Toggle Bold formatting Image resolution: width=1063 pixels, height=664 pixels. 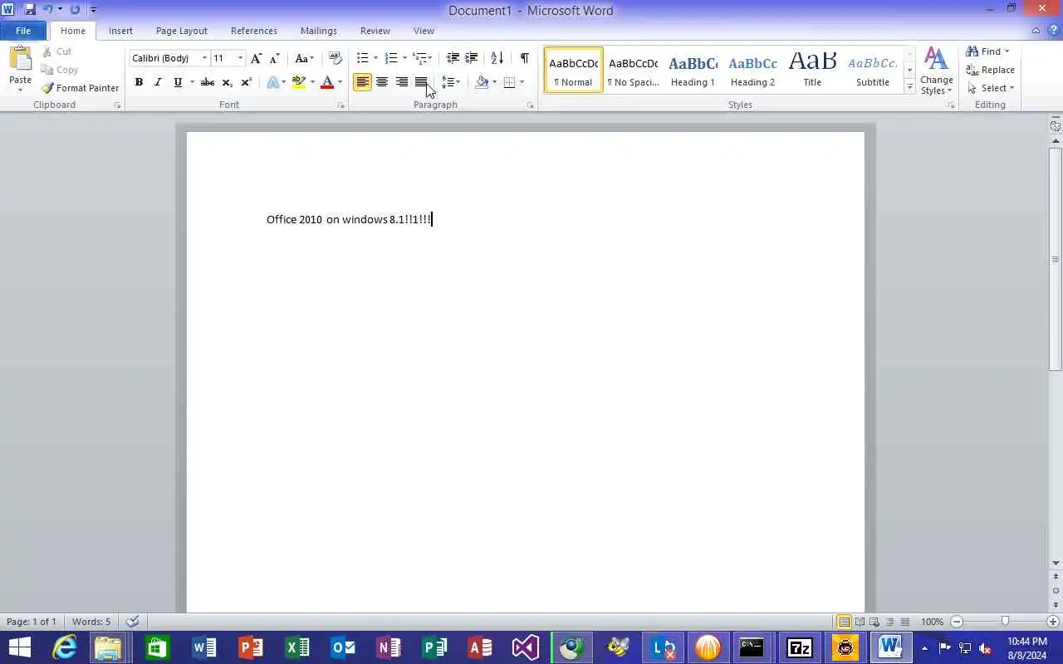coord(139,82)
